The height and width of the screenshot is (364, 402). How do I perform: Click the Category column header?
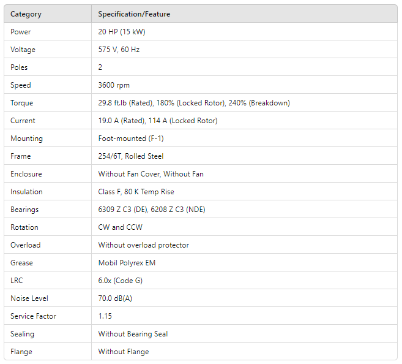pos(26,13)
